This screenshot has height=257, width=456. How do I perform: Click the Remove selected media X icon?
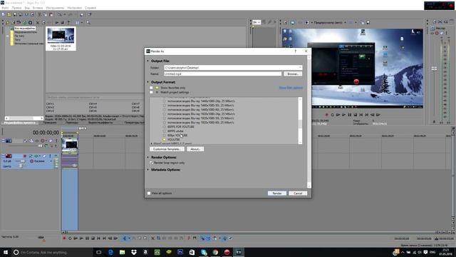point(38,22)
